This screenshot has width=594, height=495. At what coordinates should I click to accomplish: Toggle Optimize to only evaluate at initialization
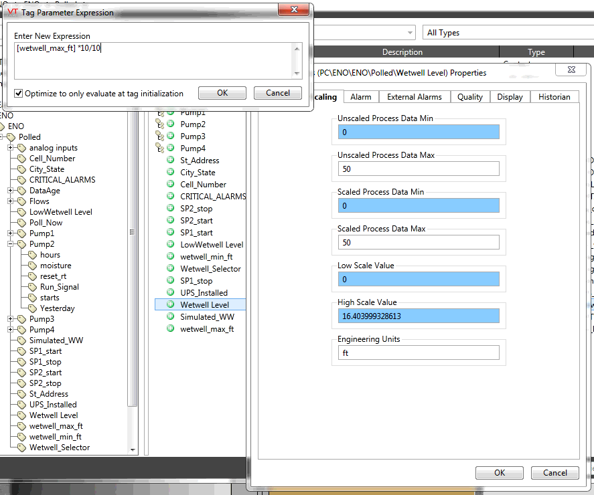point(19,94)
